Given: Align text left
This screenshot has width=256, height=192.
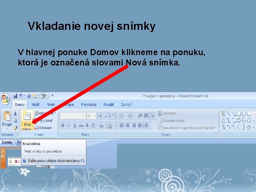Looking at the screenshot, I should [122, 126].
